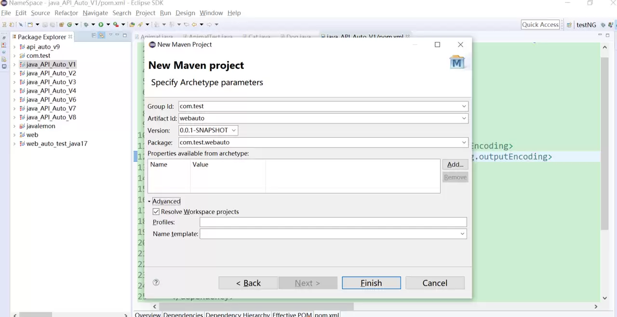
Task: Open the Version dropdown
Action: coord(208,130)
